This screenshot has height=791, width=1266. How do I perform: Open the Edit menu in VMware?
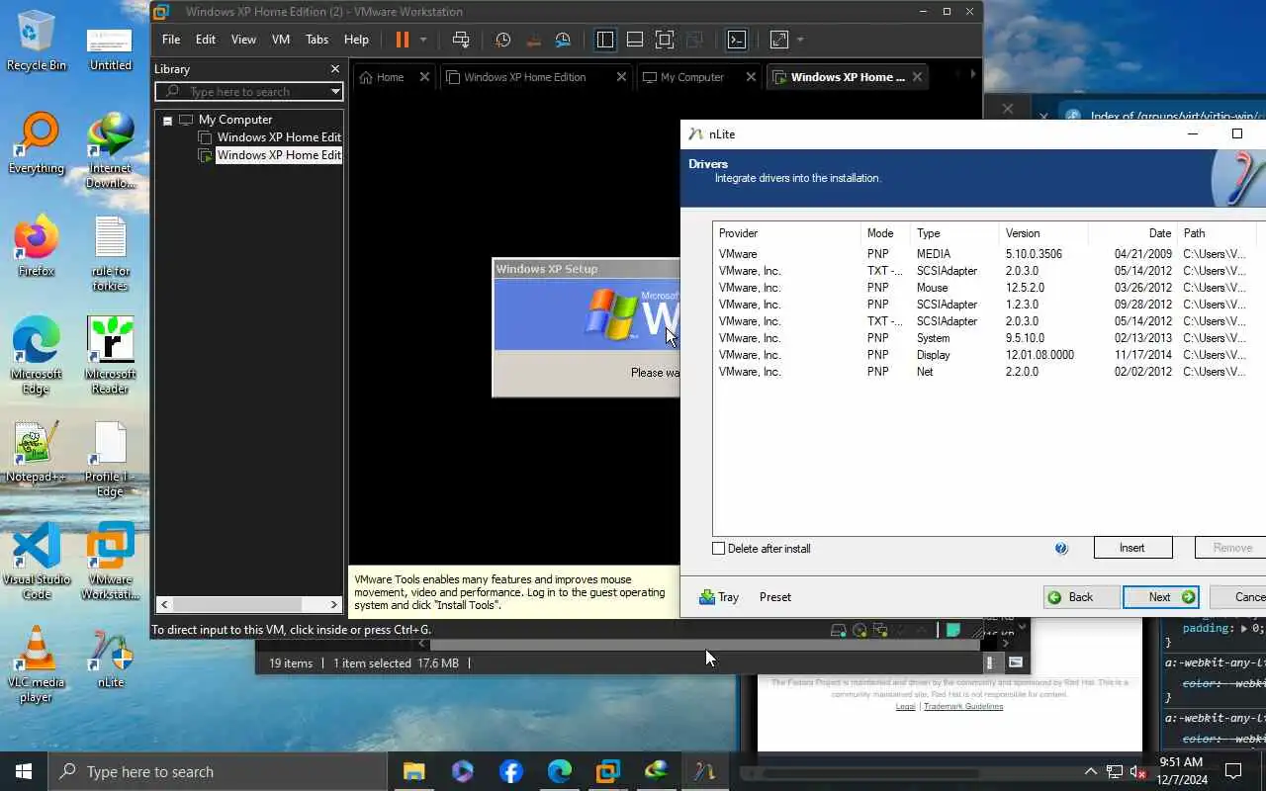[206, 40]
